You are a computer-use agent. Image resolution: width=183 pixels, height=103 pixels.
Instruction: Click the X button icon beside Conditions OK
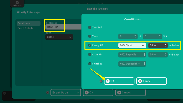click(x=101, y=81)
